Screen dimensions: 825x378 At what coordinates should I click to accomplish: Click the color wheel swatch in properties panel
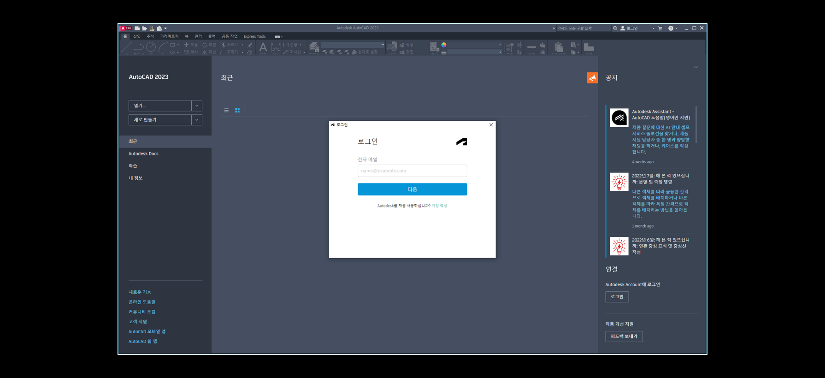(444, 45)
